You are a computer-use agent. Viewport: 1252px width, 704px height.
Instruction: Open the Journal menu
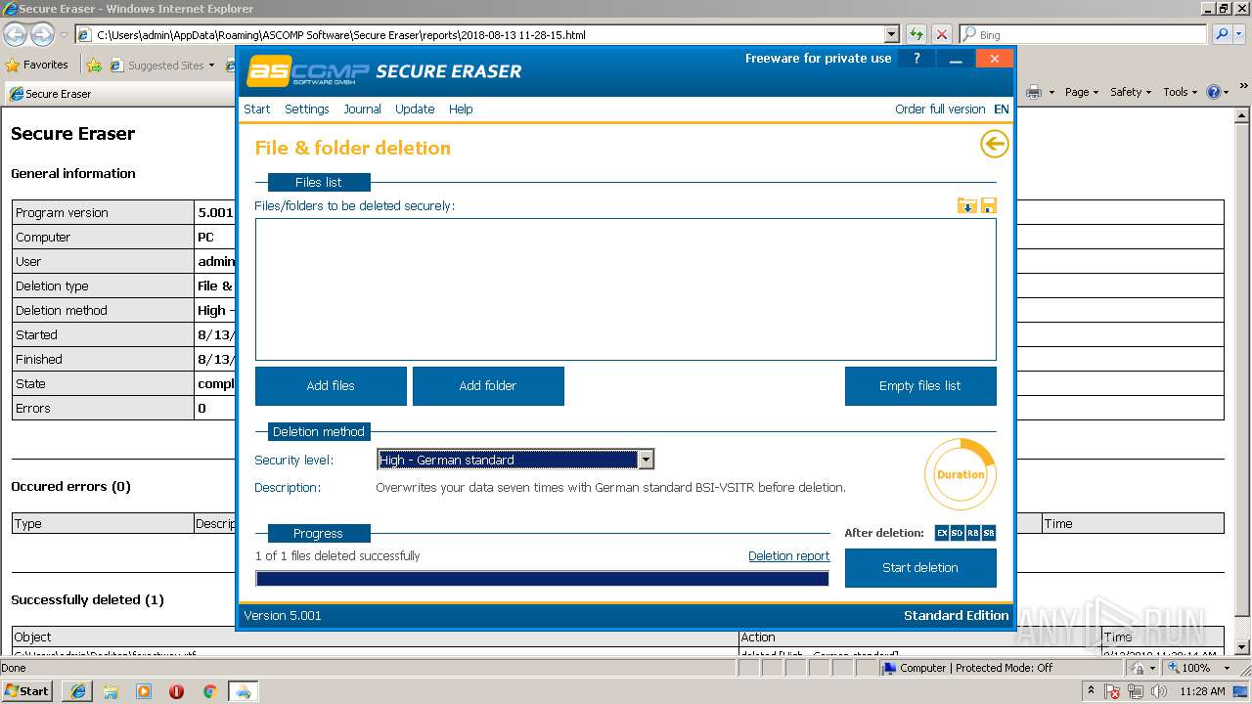click(x=362, y=109)
